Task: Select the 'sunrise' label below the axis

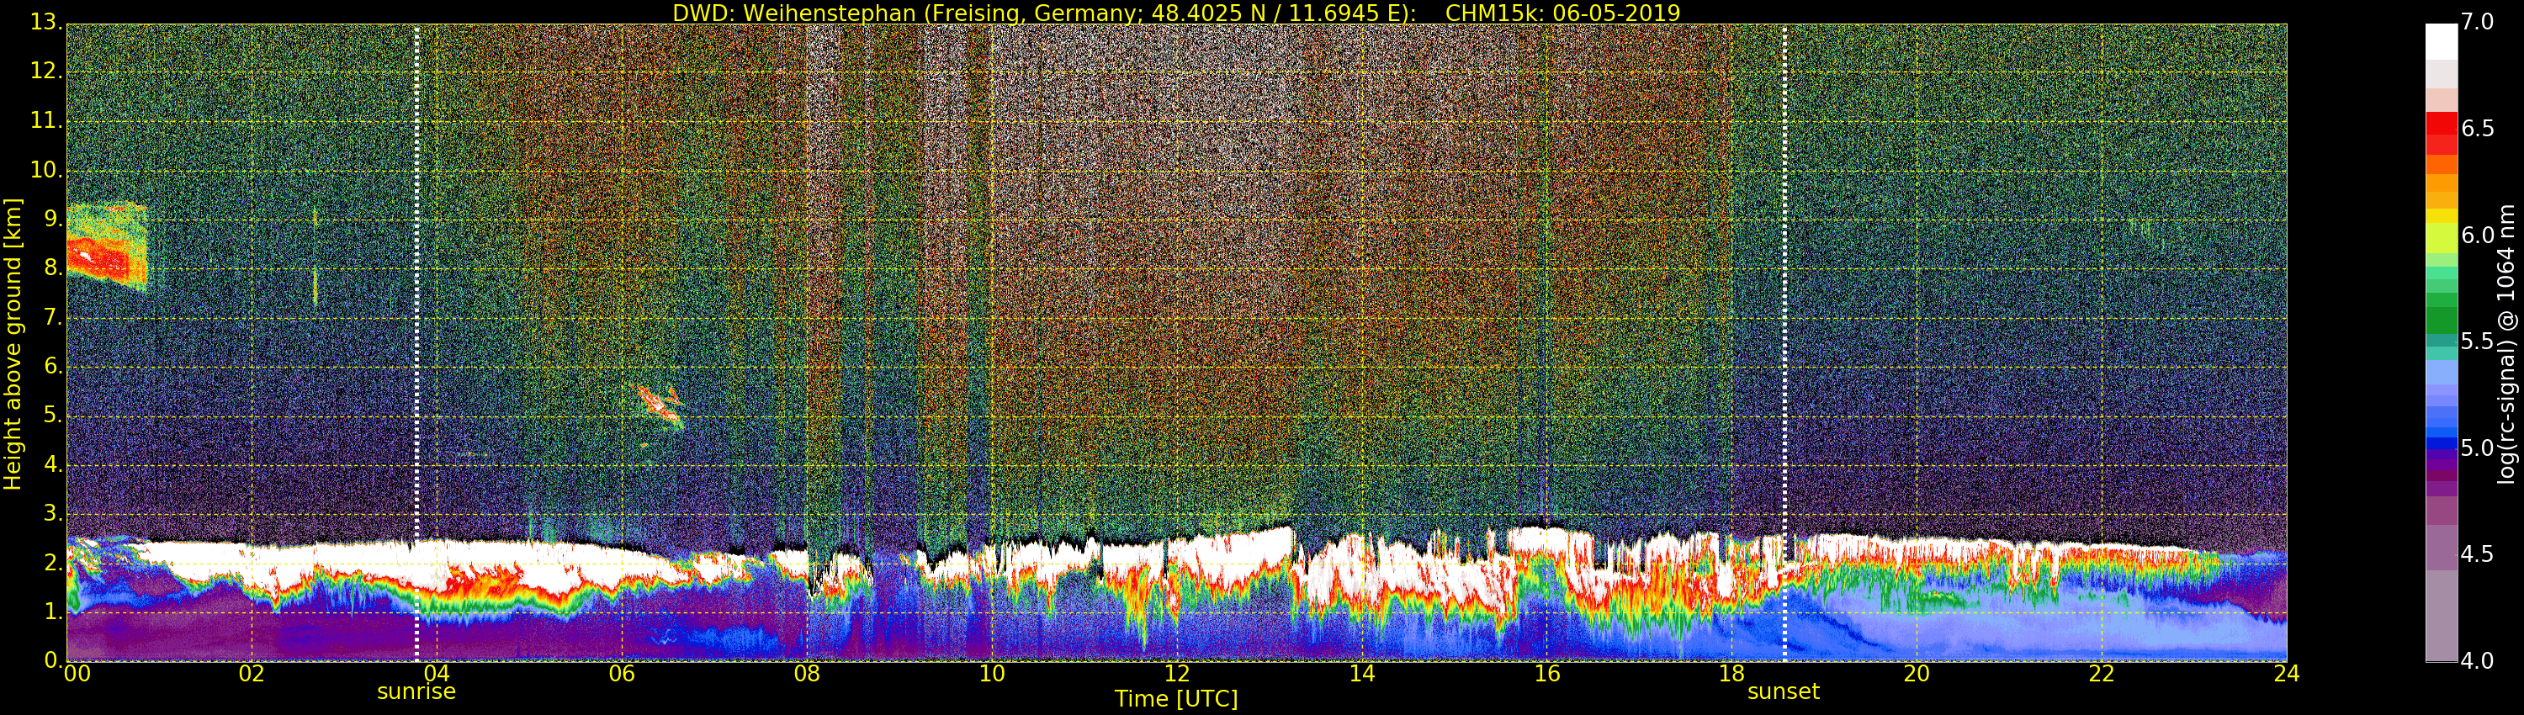Action: coord(416,691)
